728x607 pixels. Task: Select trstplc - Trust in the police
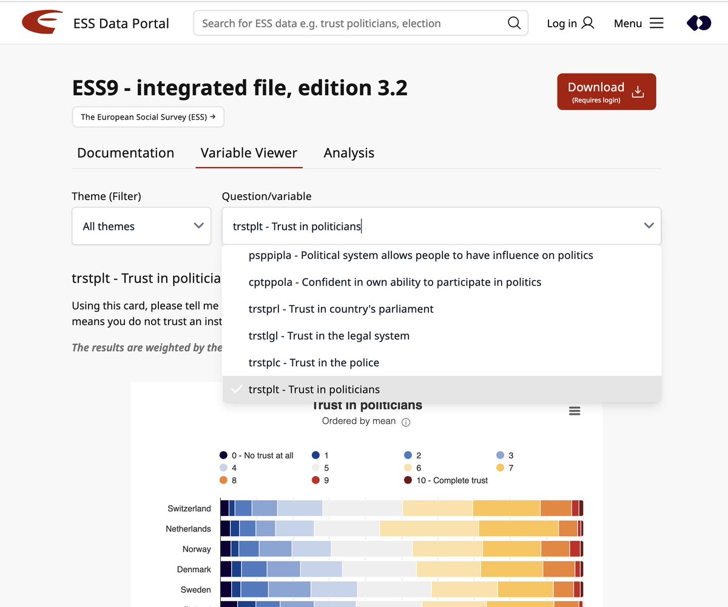coord(442,362)
